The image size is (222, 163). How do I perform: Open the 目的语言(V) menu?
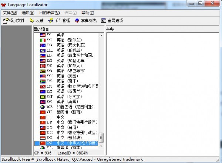(50, 13)
